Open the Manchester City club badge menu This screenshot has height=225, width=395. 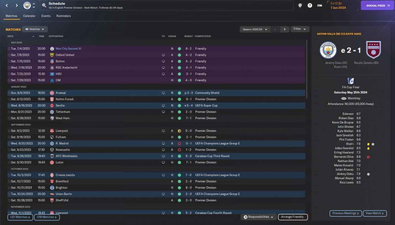[27, 6]
